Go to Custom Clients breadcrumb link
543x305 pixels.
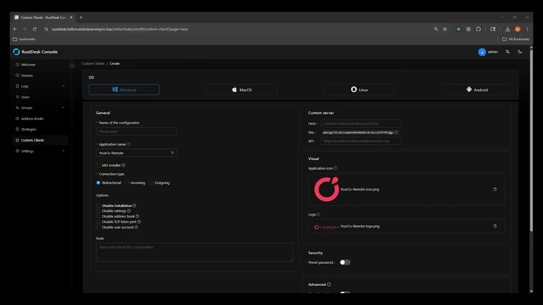93,64
